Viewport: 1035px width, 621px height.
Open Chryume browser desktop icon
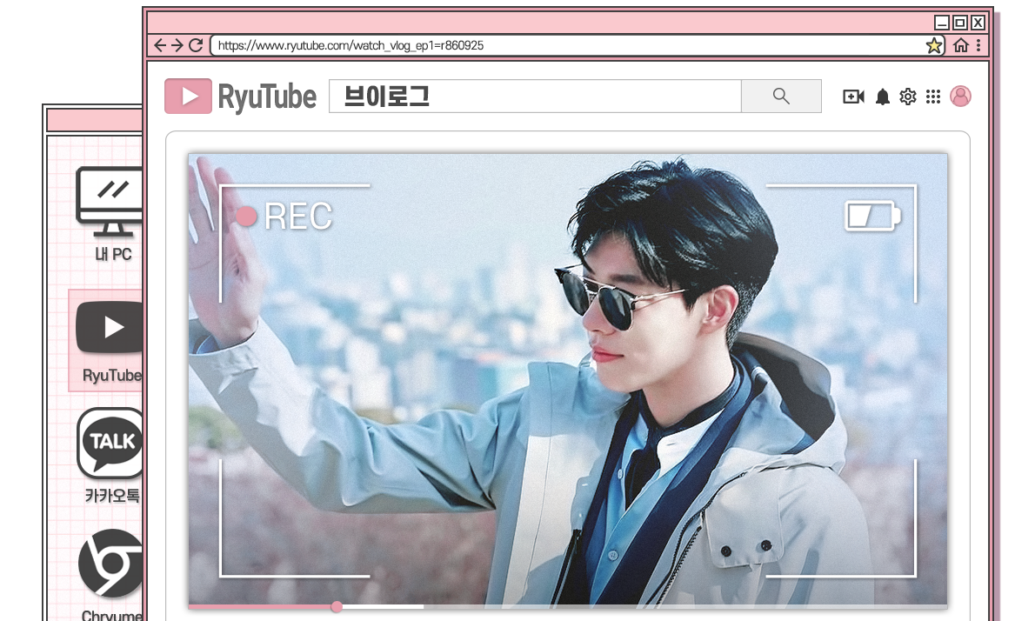pos(110,573)
